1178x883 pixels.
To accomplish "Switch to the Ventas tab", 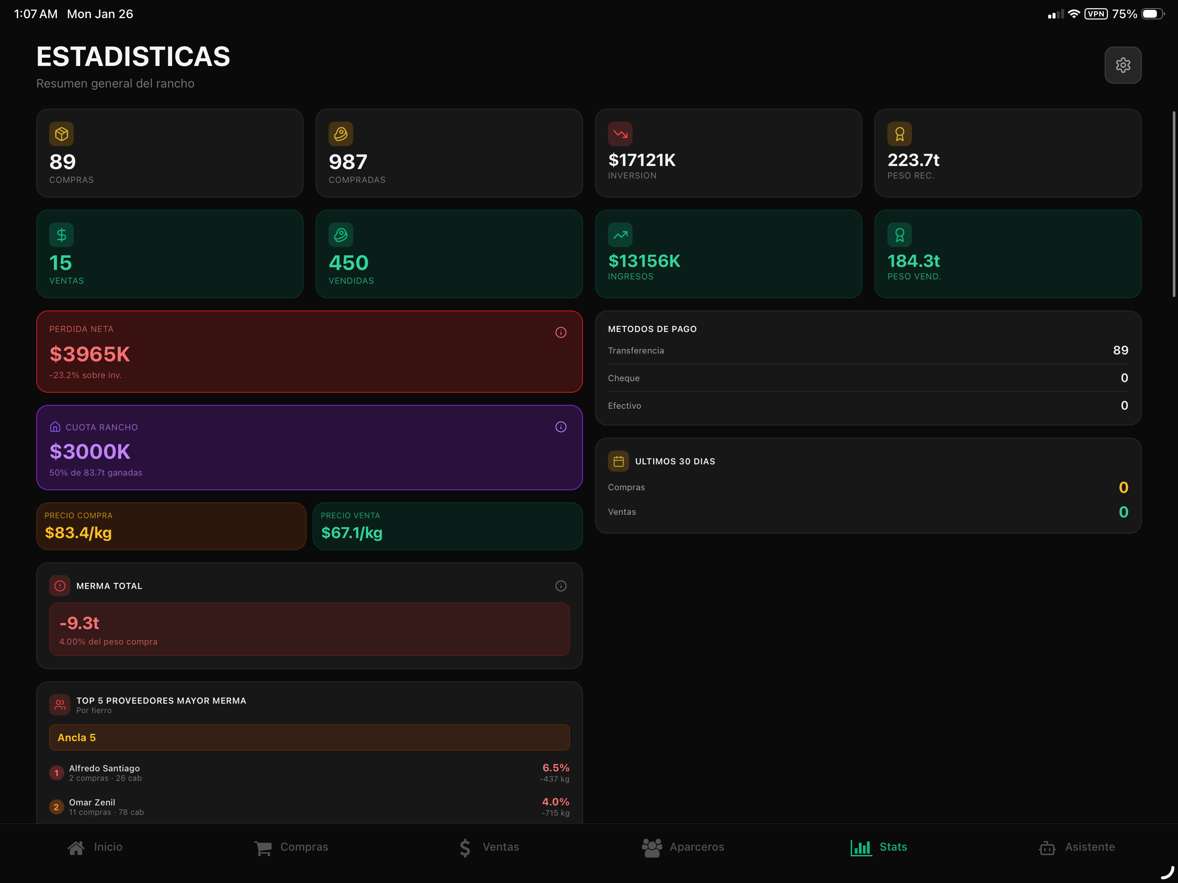I will [489, 847].
